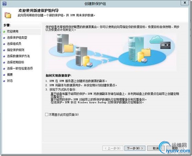This screenshot has height=156, width=192.
Task: Click the 下一步(N) button
Action: click(135, 148)
